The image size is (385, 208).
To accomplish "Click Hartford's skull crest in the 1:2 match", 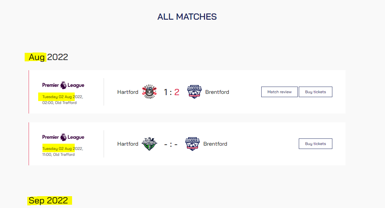I will 149,92.
